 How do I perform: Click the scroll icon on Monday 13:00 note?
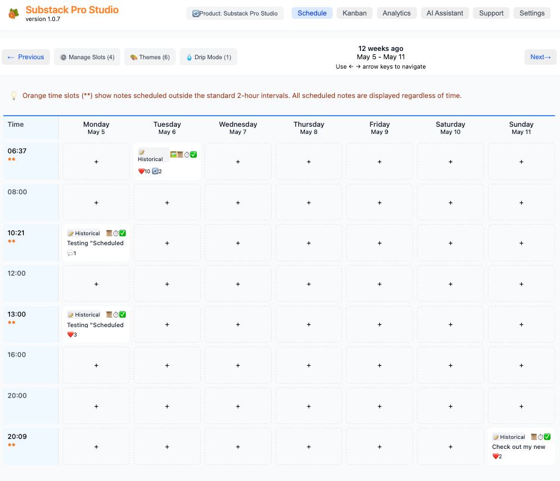(109, 314)
